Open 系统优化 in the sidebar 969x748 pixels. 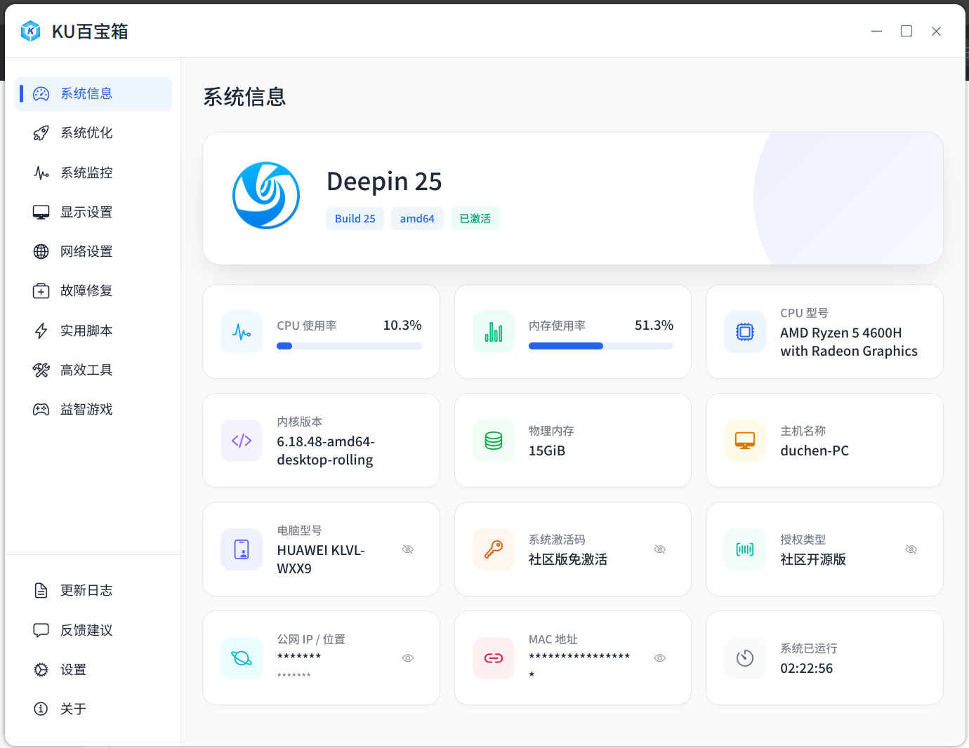[x=93, y=133]
